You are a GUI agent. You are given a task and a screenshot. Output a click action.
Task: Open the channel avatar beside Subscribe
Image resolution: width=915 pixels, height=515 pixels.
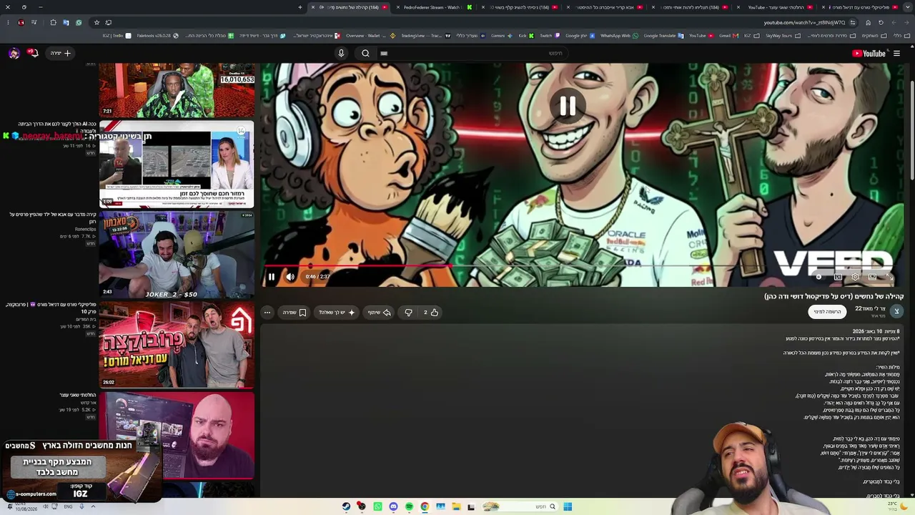896,311
